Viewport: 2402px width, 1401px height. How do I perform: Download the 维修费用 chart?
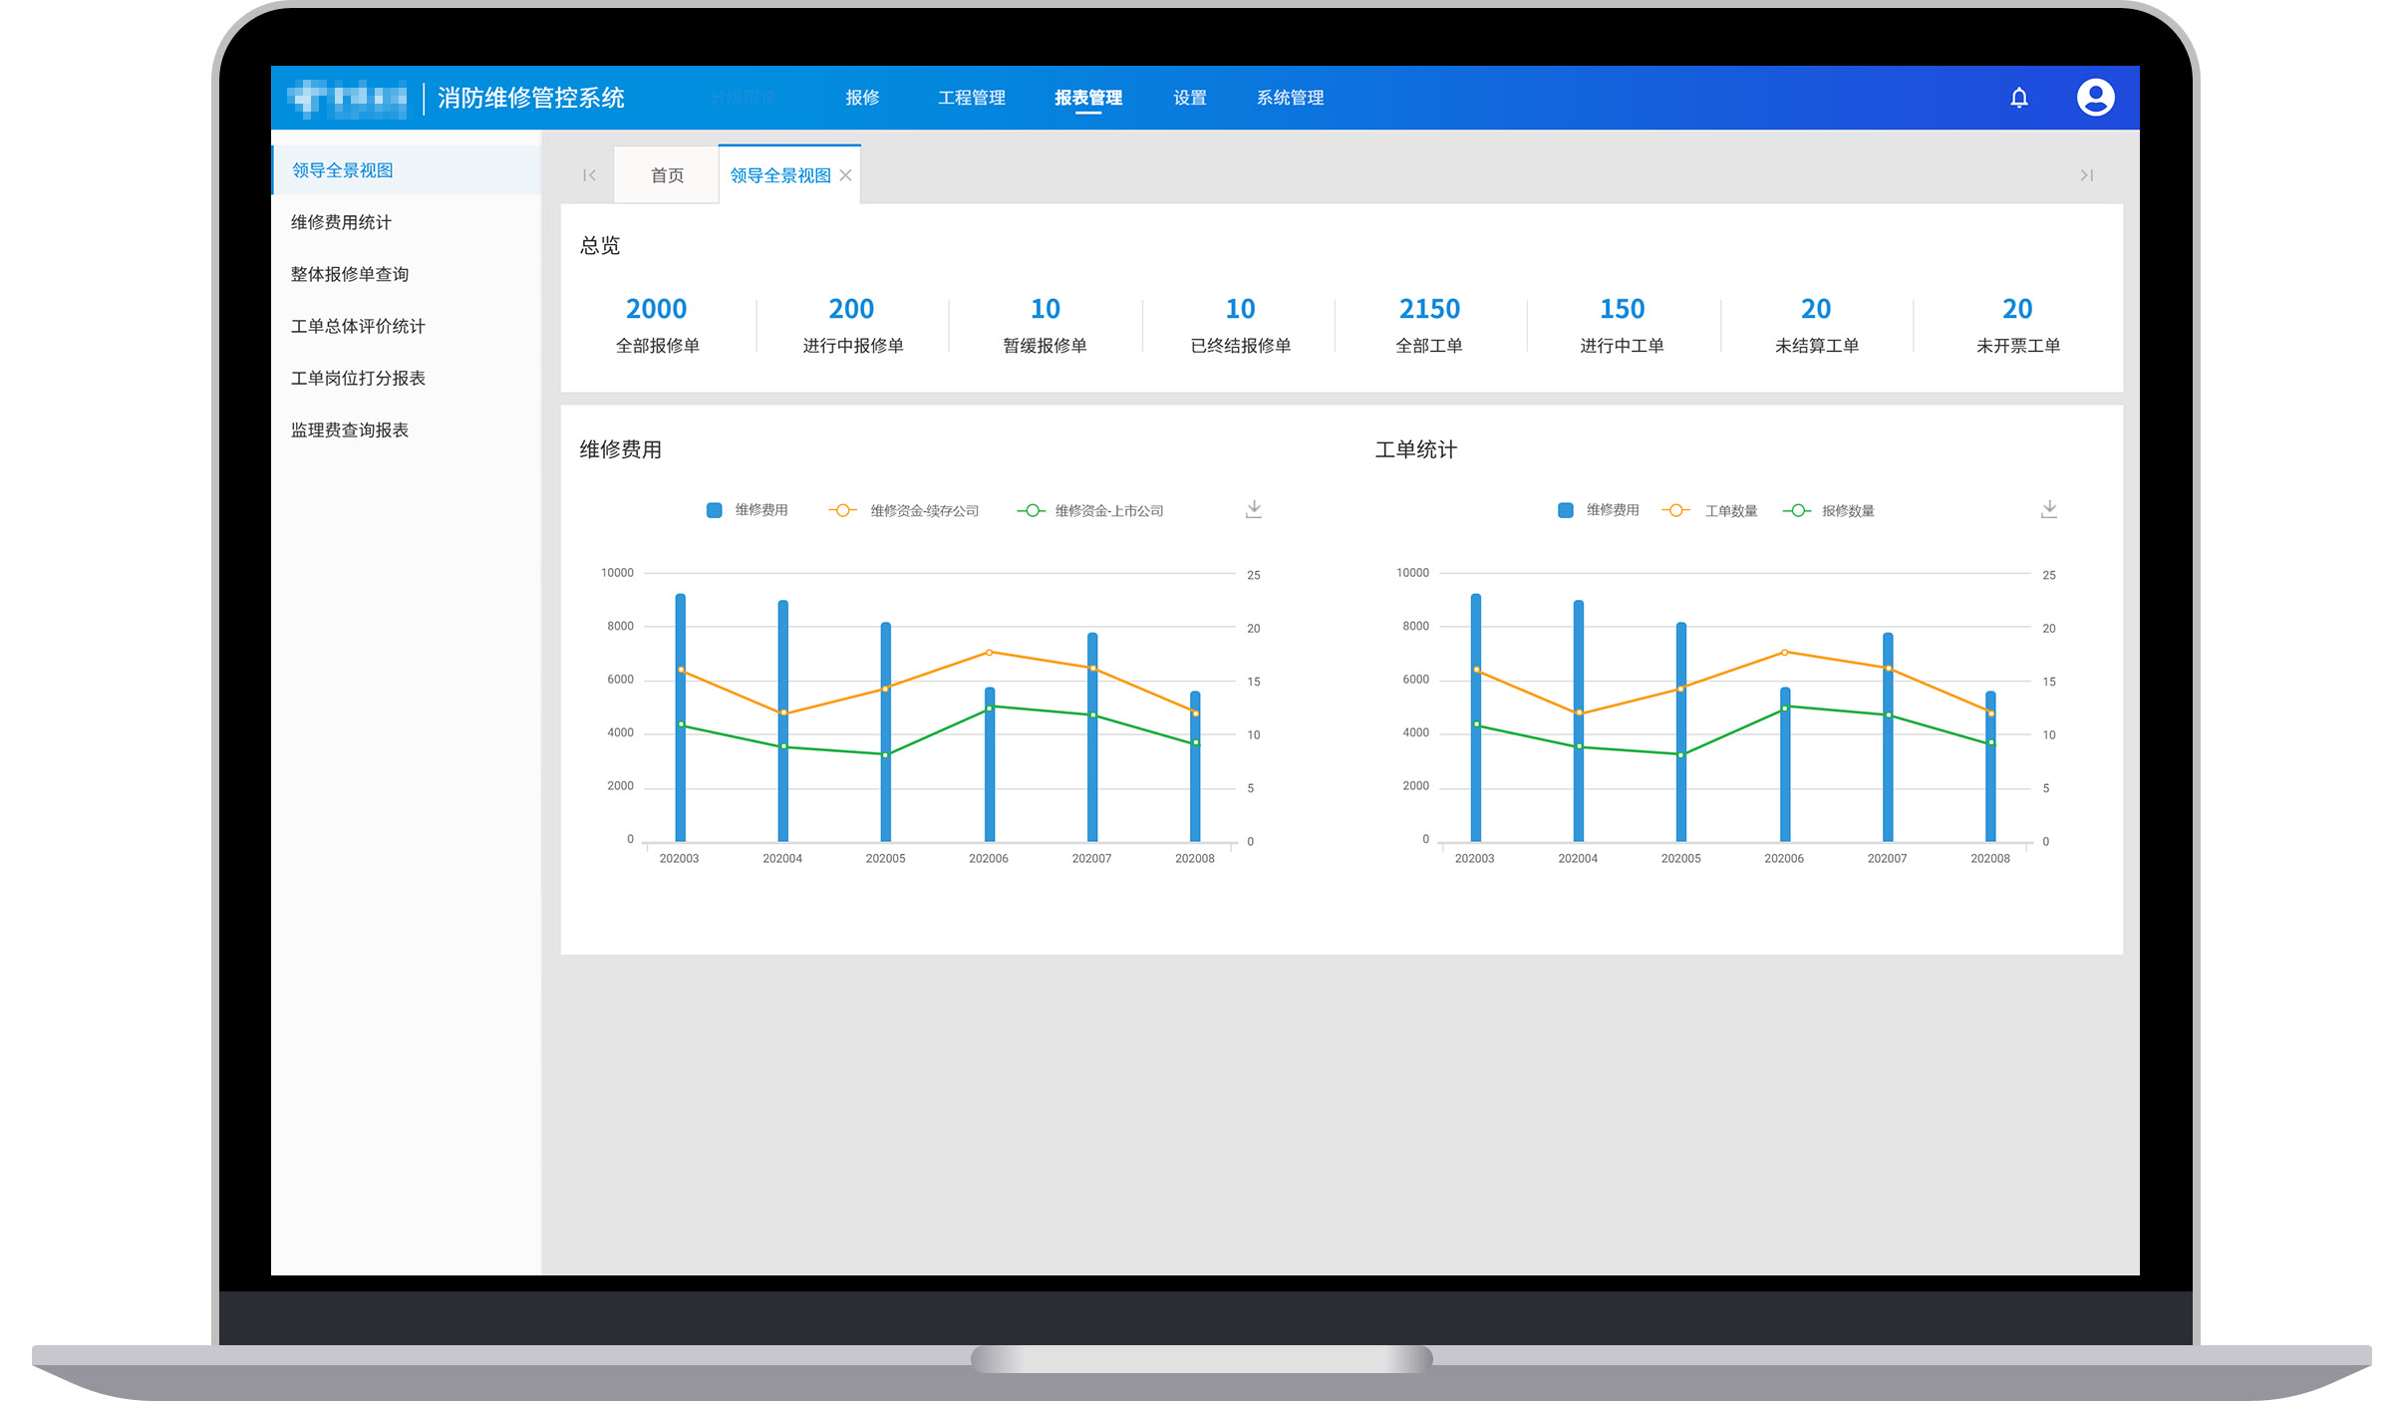1254,509
